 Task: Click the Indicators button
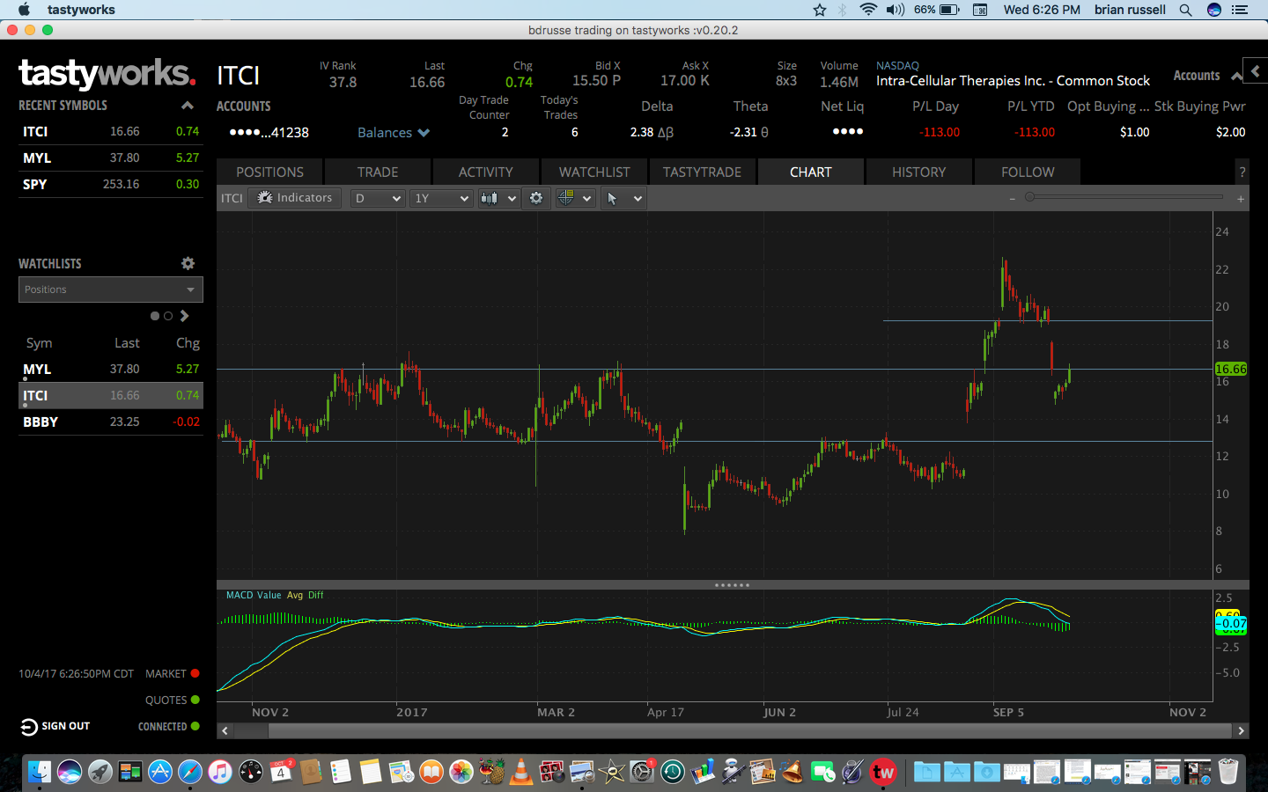click(x=295, y=198)
